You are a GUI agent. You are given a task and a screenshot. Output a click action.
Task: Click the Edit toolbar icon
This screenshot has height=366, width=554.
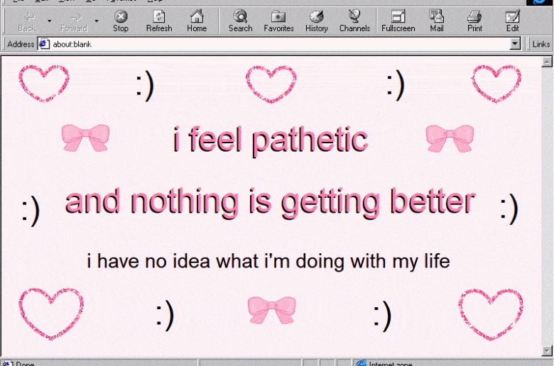[x=512, y=21]
